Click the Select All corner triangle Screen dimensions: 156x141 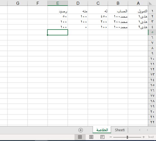(x=150, y=3)
